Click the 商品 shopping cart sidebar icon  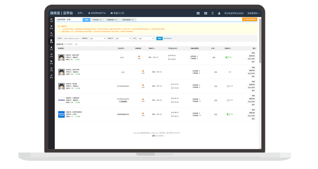(51, 27)
